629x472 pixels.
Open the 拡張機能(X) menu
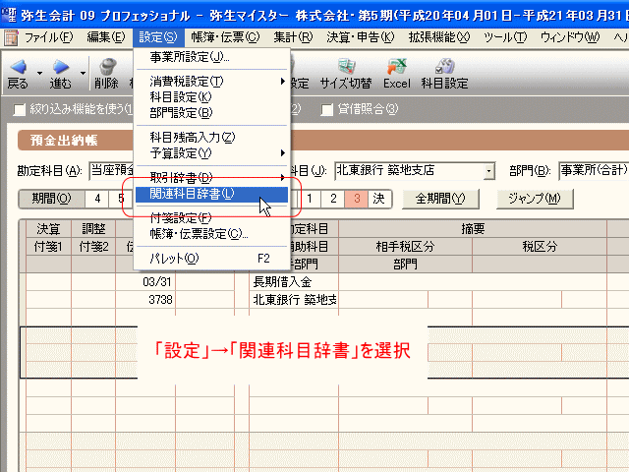tap(439, 37)
